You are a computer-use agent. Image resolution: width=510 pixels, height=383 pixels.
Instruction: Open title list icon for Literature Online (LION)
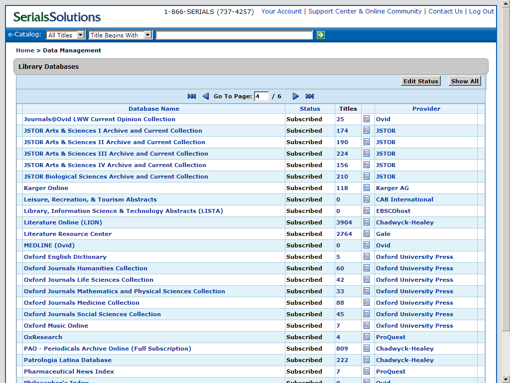[x=367, y=222]
